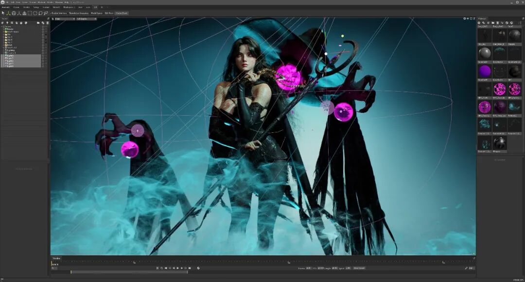
Task: Click the timeline pencil edit icon
Action: click(466, 268)
